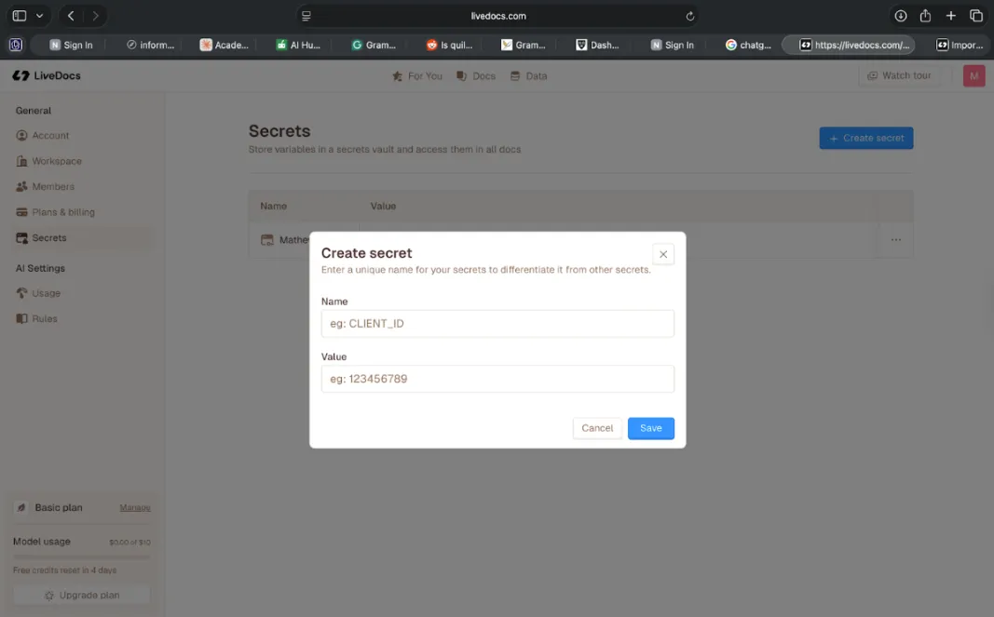Switch to the Data tab
Image resolution: width=994 pixels, height=617 pixels.
527,75
